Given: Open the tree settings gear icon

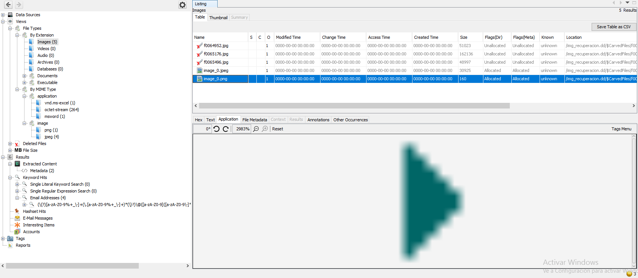Looking at the screenshot, I should (x=183, y=5).
